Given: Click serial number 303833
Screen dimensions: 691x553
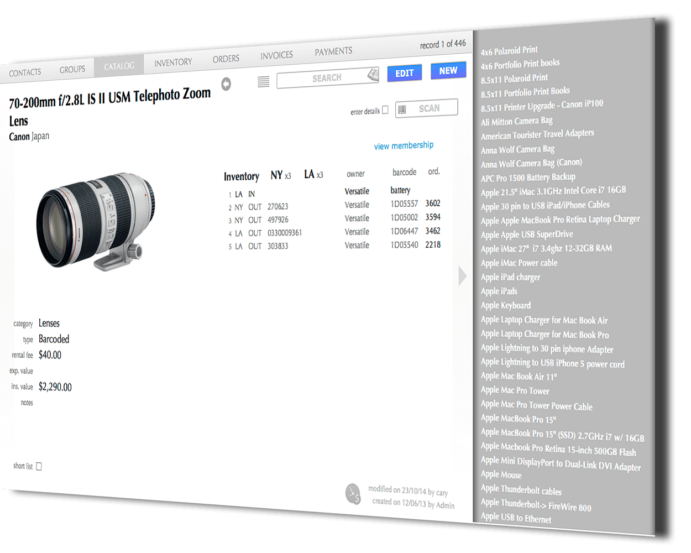Looking at the screenshot, I should point(278,246).
